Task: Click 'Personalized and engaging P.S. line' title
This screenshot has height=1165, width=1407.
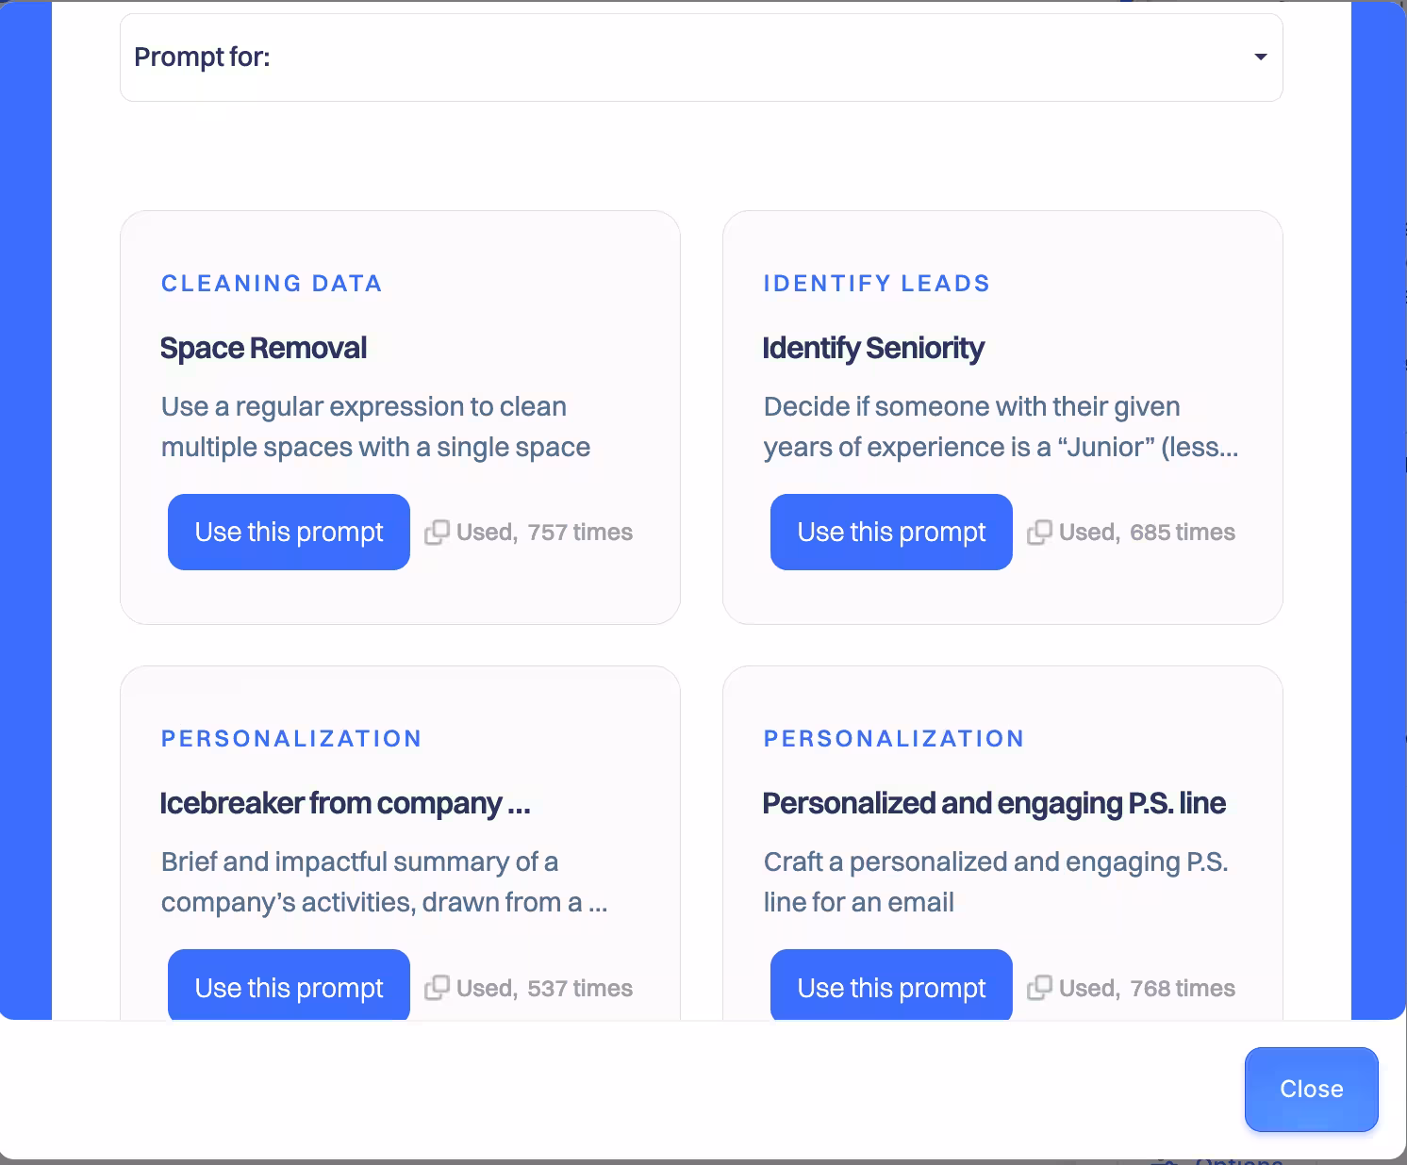Action: click(x=994, y=803)
